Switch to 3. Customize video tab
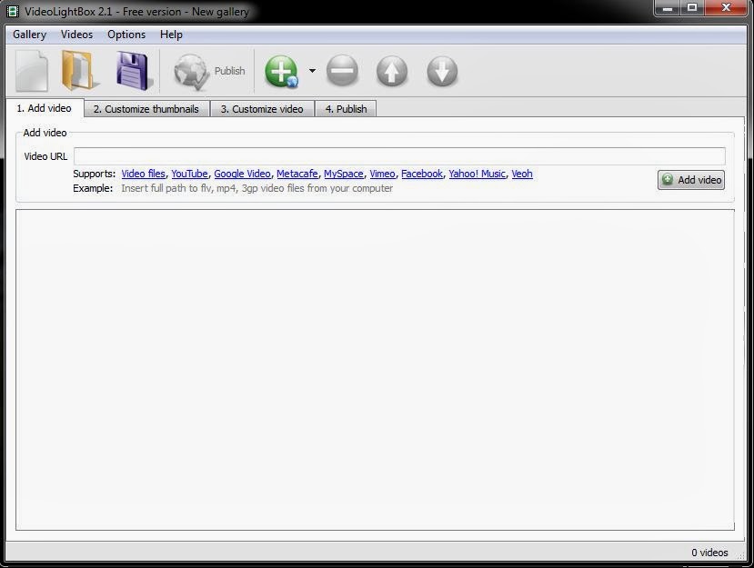754x568 pixels. tap(262, 109)
